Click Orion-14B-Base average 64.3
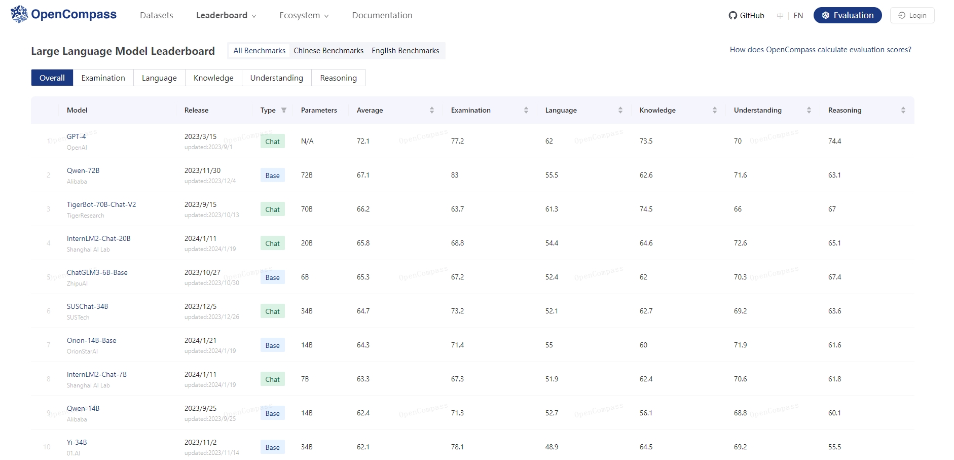 363,345
